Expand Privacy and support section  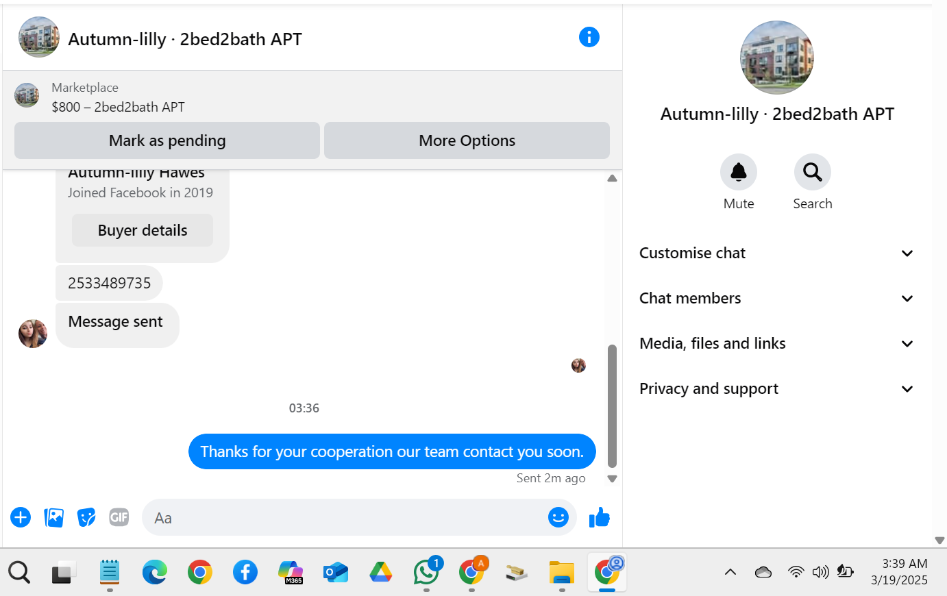[x=776, y=389]
